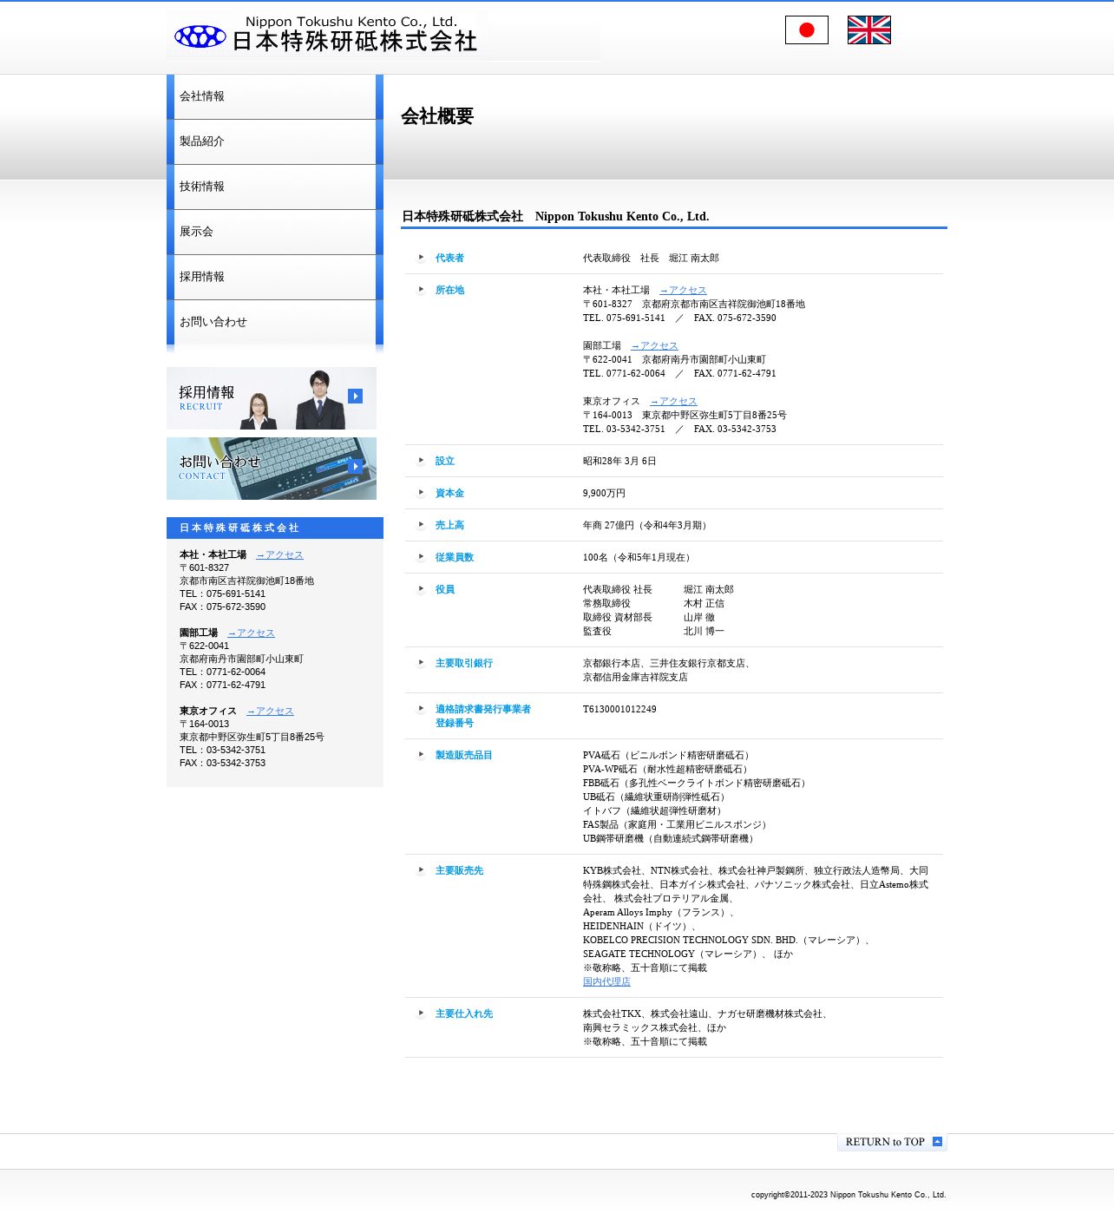The height and width of the screenshot is (1220, 1114).
Task: Click the arrow bullet beside 主要取引銀行
Action: [421, 663]
